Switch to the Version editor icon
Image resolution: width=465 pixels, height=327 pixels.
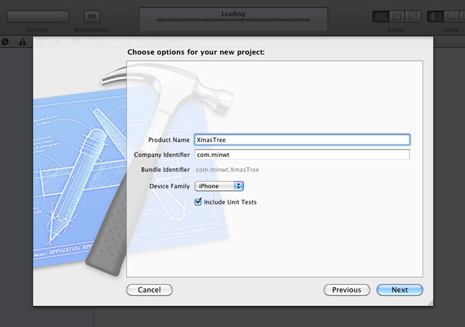click(x=413, y=17)
